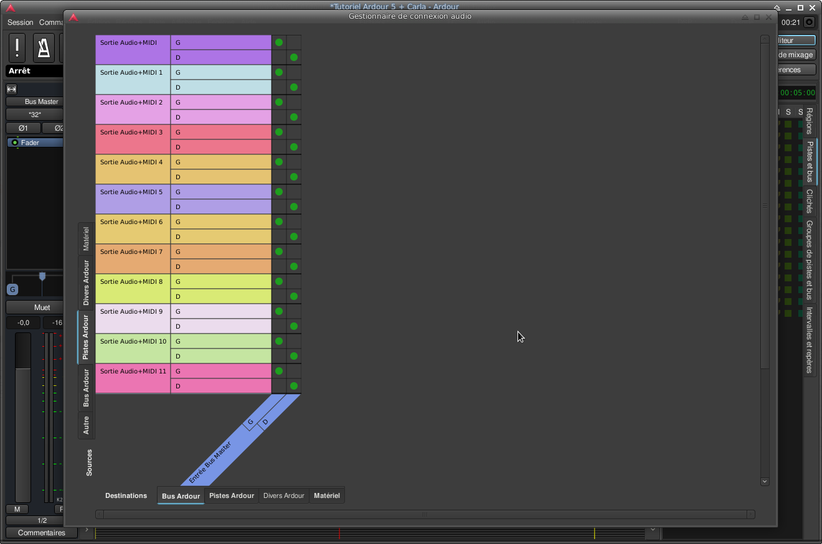This screenshot has width=822, height=544.
Task: Open the *32* group selector button
Action: pos(35,115)
